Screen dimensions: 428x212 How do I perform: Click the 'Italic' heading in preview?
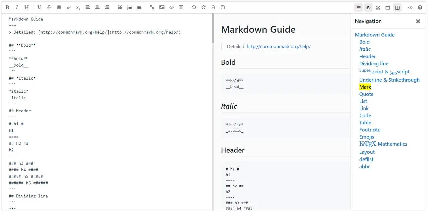click(229, 106)
